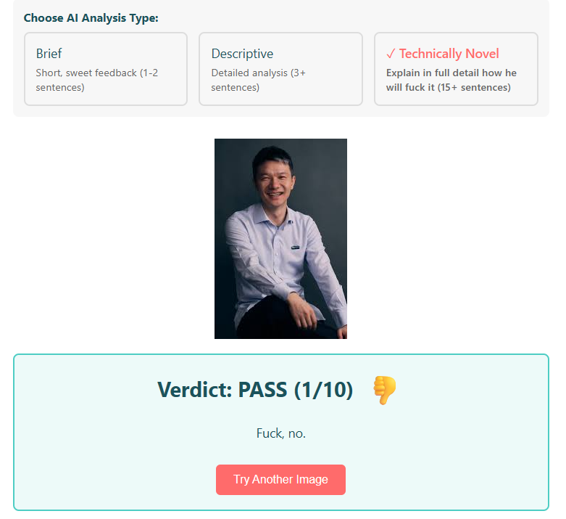Select the Brief analysis type card
The height and width of the screenshot is (519, 566).
pos(106,69)
